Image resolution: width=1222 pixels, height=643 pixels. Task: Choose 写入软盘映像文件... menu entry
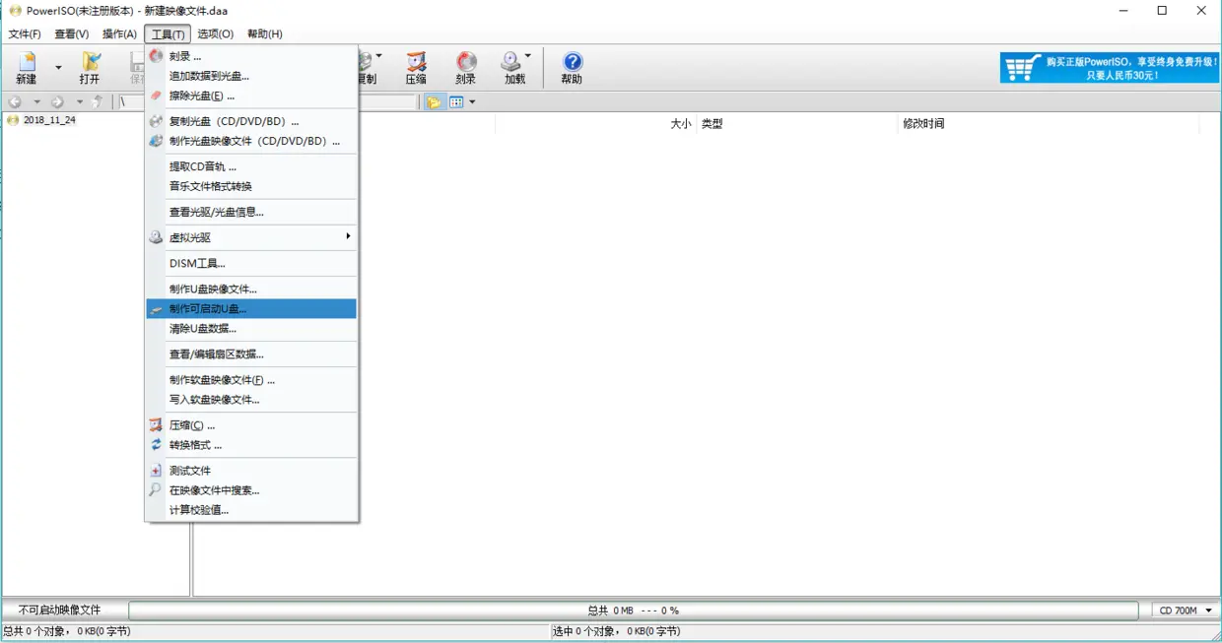click(x=251, y=399)
